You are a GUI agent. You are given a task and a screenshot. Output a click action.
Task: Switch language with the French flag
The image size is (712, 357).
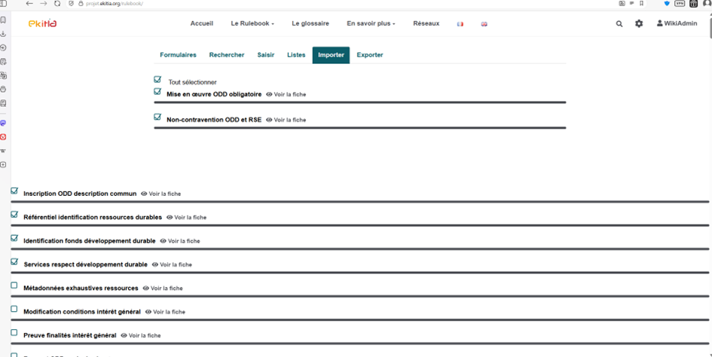pos(460,24)
